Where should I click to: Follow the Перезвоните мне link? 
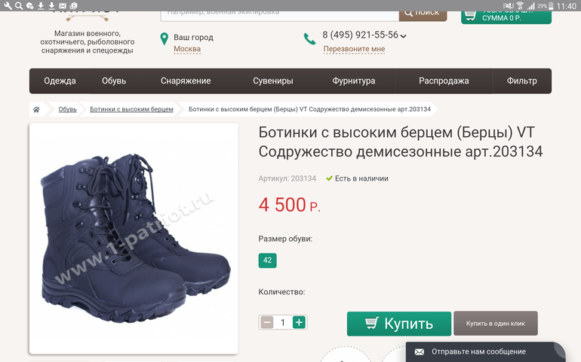pyautogui.click(x=354, y=49)
